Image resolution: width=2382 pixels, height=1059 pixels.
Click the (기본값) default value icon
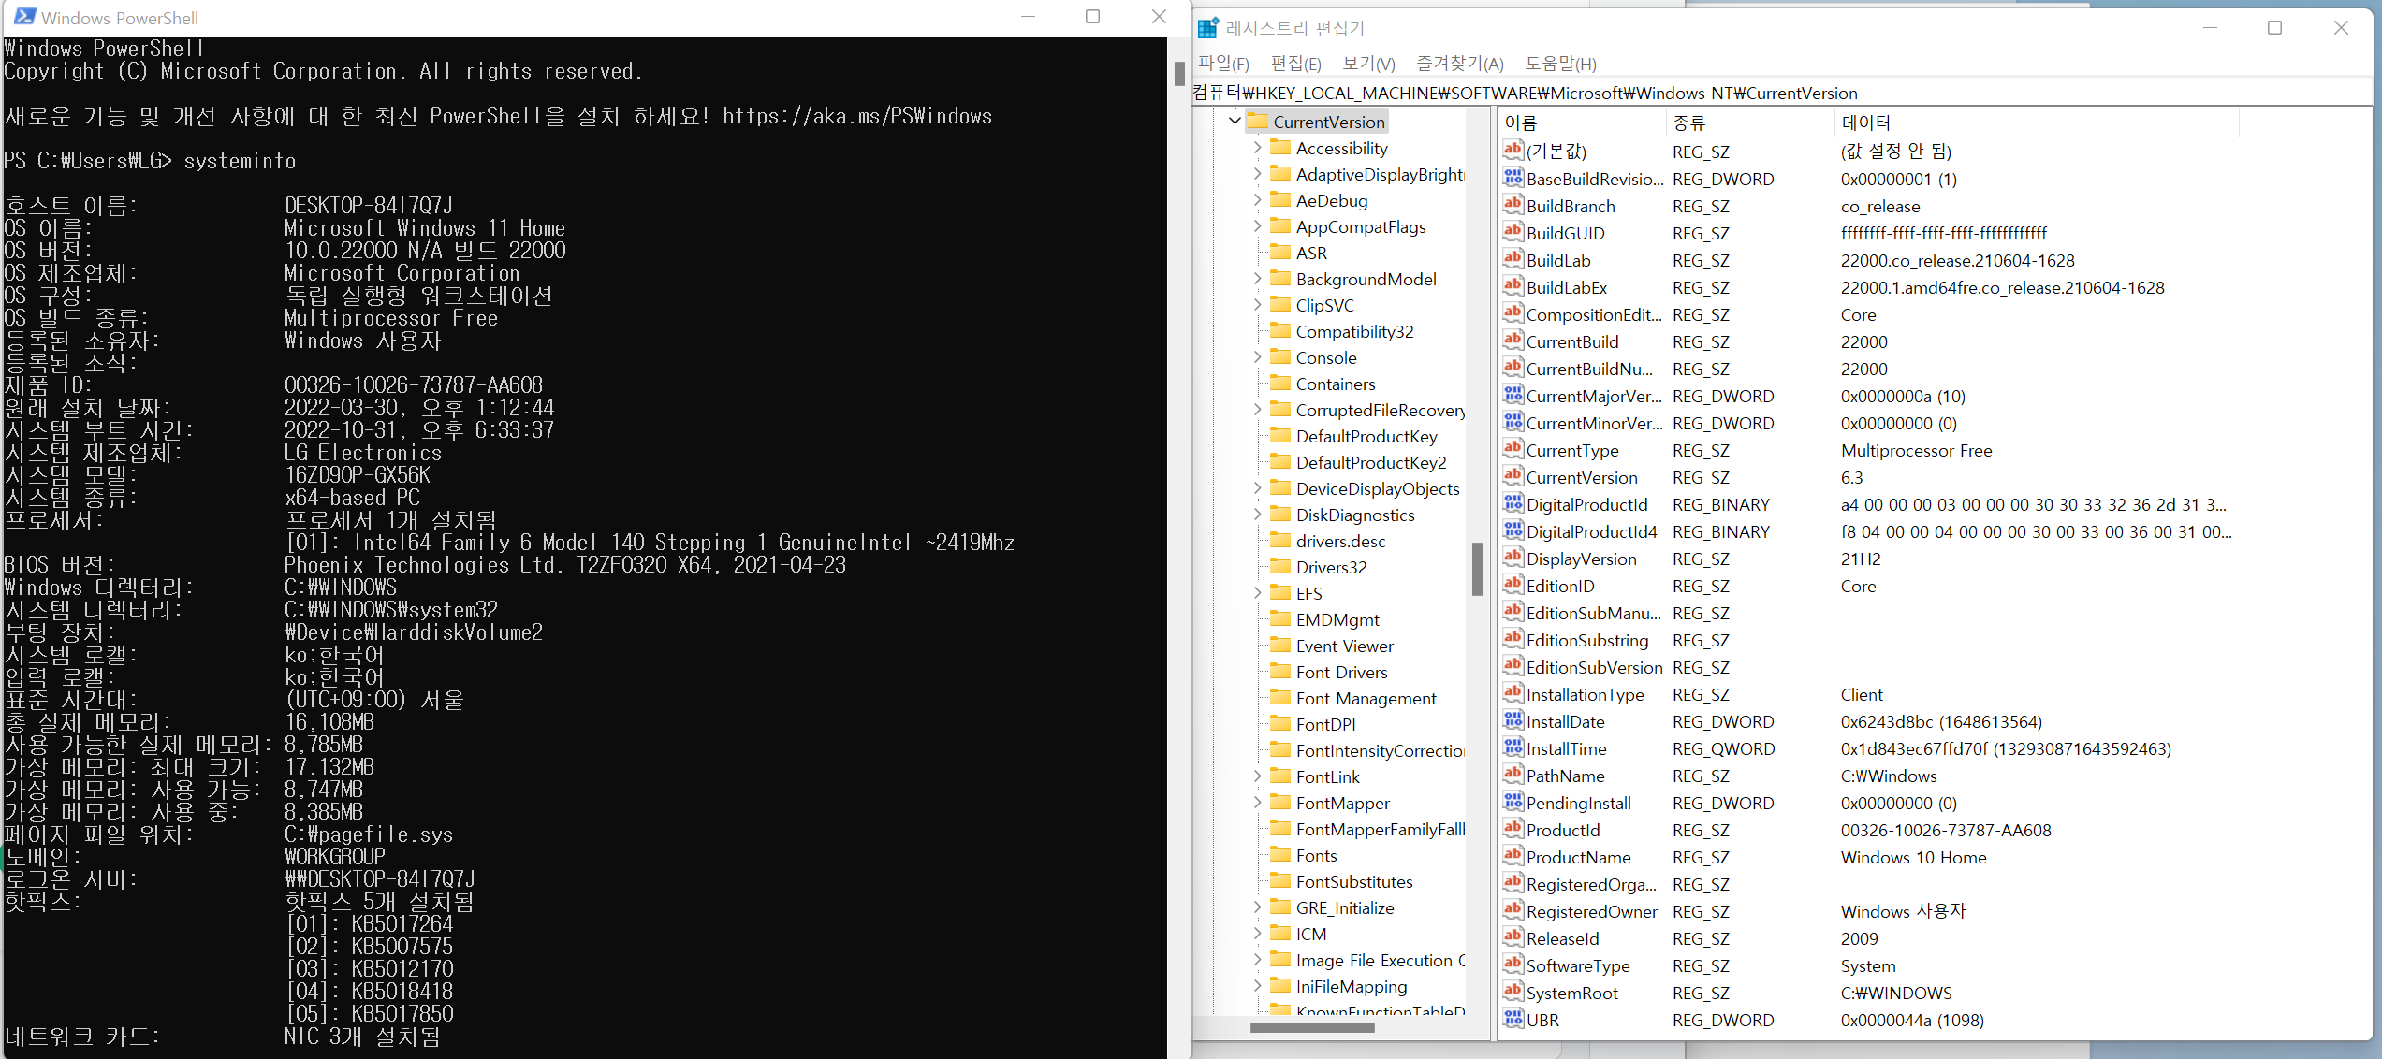coord(1512,151)
